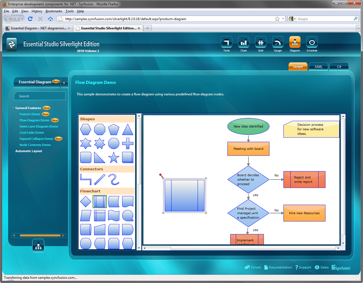
Task: Open the Chart component demos
Action: 243,43
